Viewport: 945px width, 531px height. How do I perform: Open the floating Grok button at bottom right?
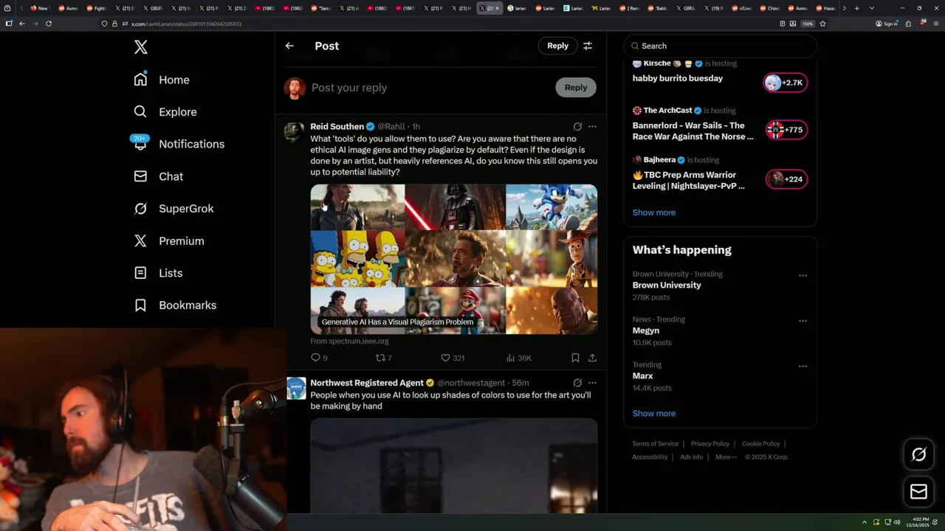918,454
